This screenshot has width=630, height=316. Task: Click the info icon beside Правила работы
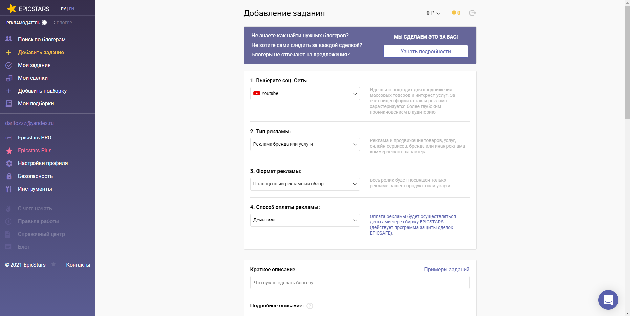9,221
